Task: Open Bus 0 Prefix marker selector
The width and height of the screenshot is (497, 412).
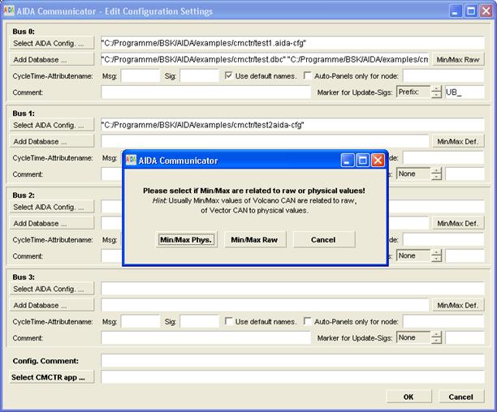Action: click(x=413, y=92)
